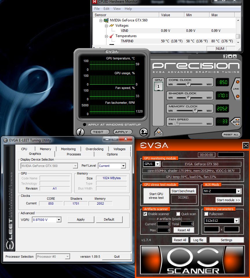Toggle the Enable scanner checkbox
This screenshot has height=278, width=250.
click(145, 214)
